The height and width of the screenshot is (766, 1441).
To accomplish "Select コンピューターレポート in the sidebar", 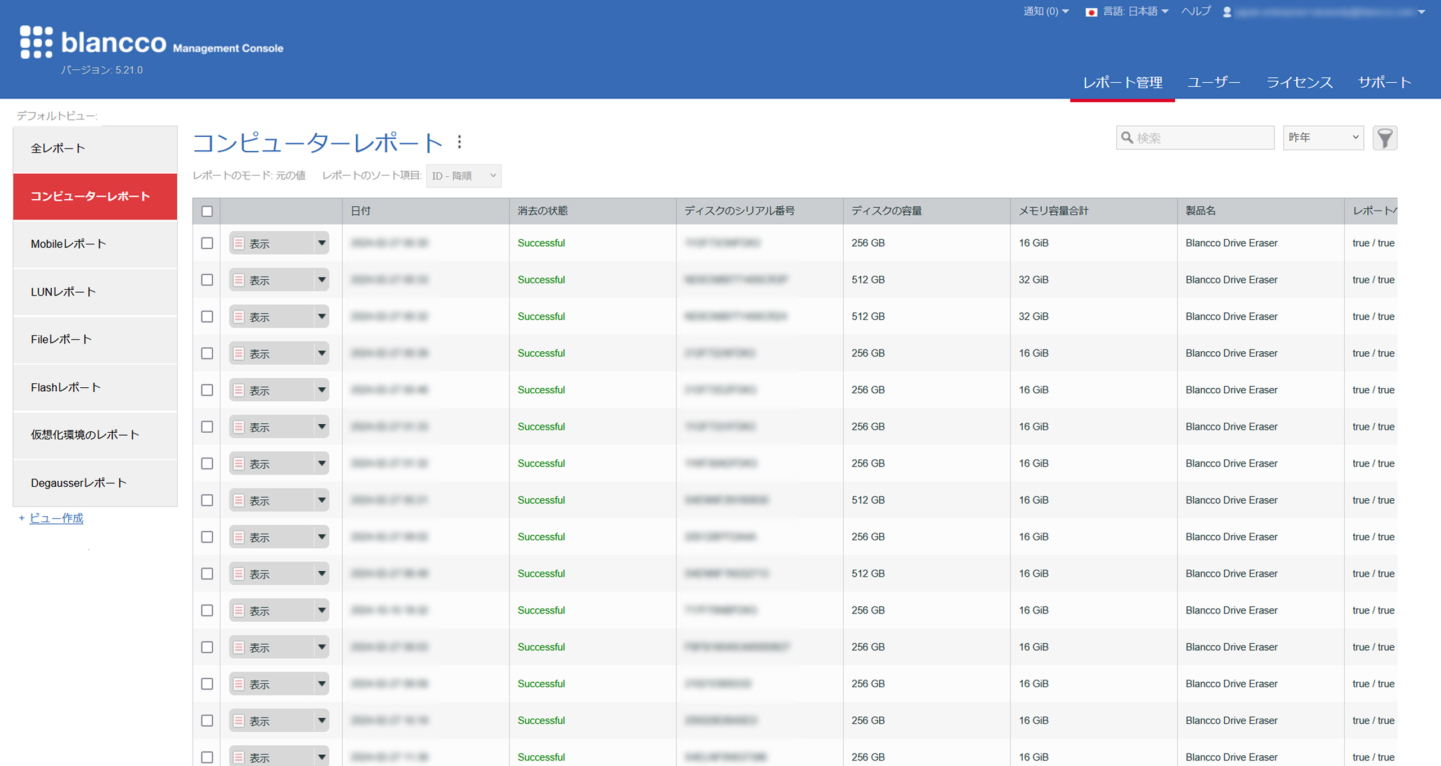I will click(x=95, y=196).
